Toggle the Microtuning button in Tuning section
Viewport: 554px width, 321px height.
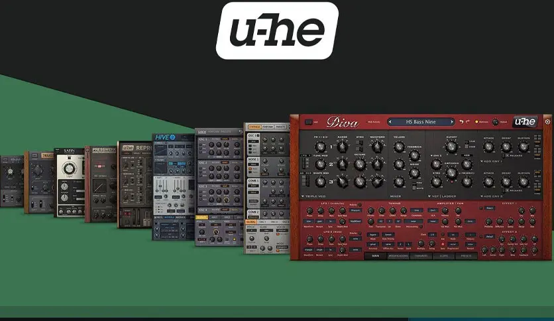(421, 227)
